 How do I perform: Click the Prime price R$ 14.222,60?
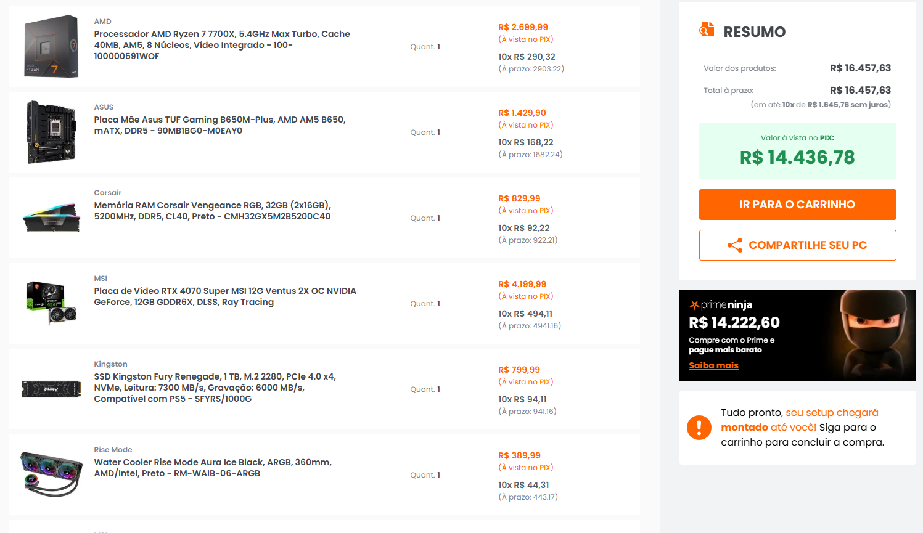(734, 323)
